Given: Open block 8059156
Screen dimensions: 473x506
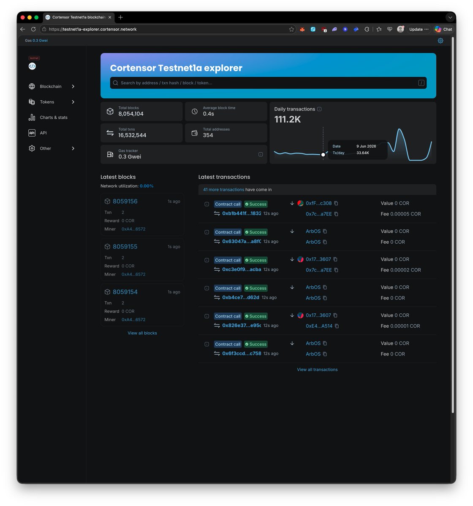Looking at the screenshot, I should click(125, 202).
